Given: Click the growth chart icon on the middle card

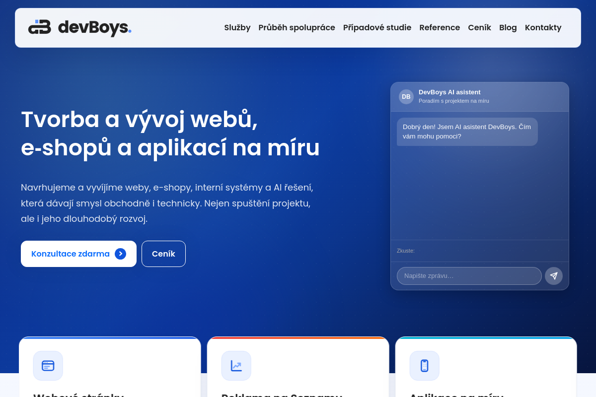Looking at the screenshot, I should tap(236, 366).
